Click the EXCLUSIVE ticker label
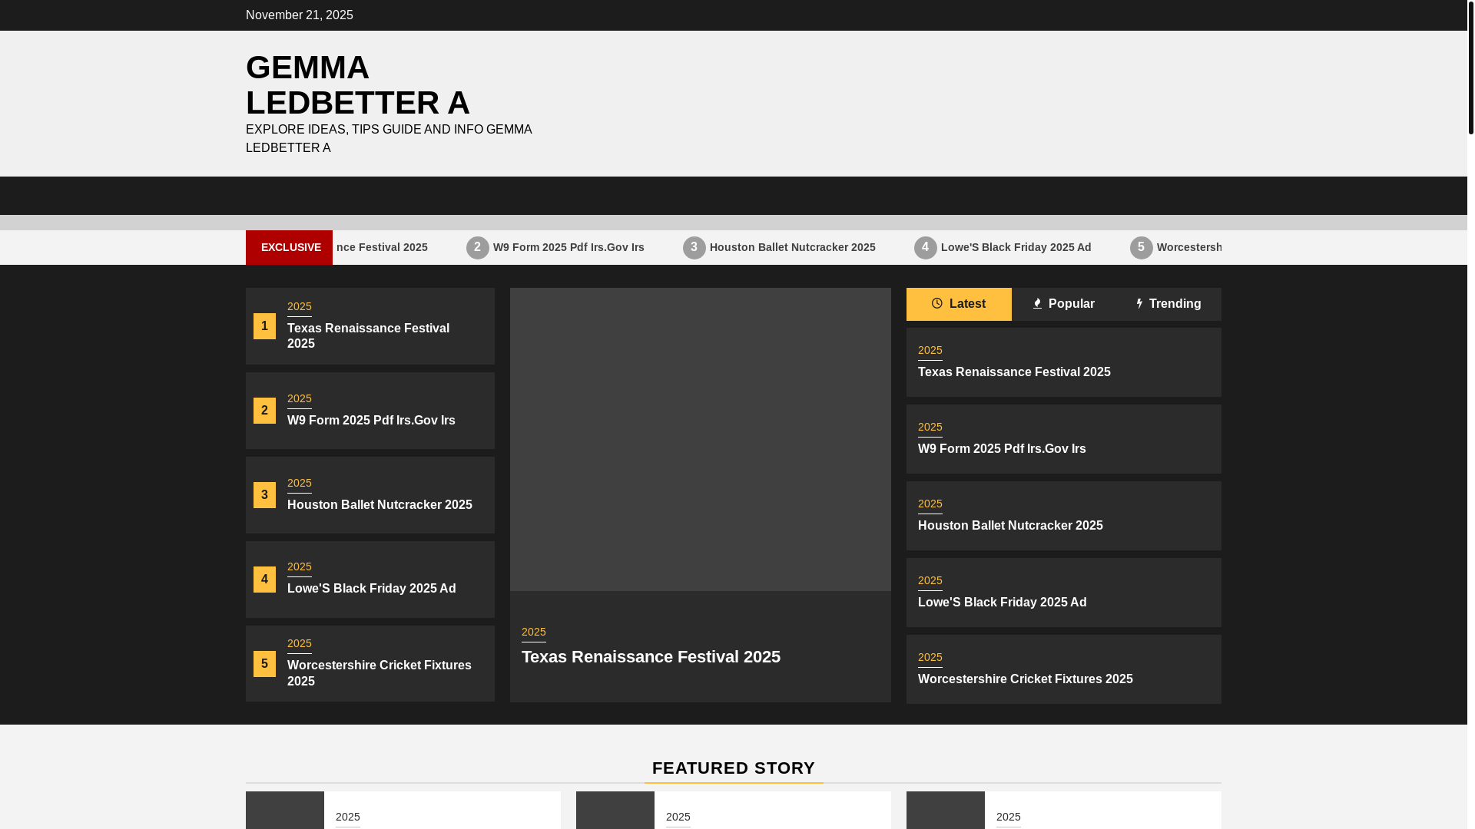Screen dimensions: 1475x829 pyautogui.click(x=290, y=247)
